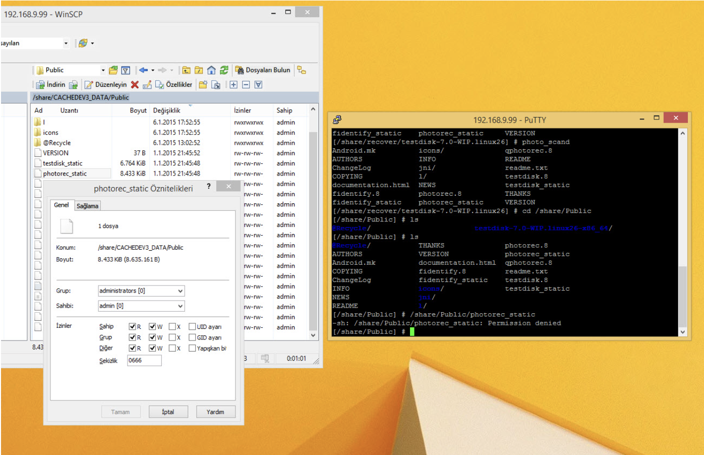Switch to the Sağlama tab
This screenshot has width=704, height=455.
(87, 206)
